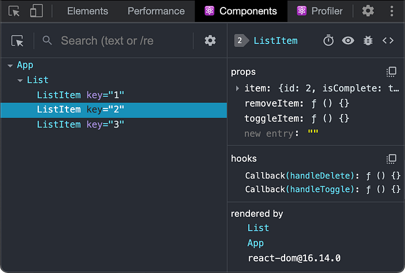Open DevTools settings gear
The height and width of the screenshot is (273, 405).
(x=368, y=11)
